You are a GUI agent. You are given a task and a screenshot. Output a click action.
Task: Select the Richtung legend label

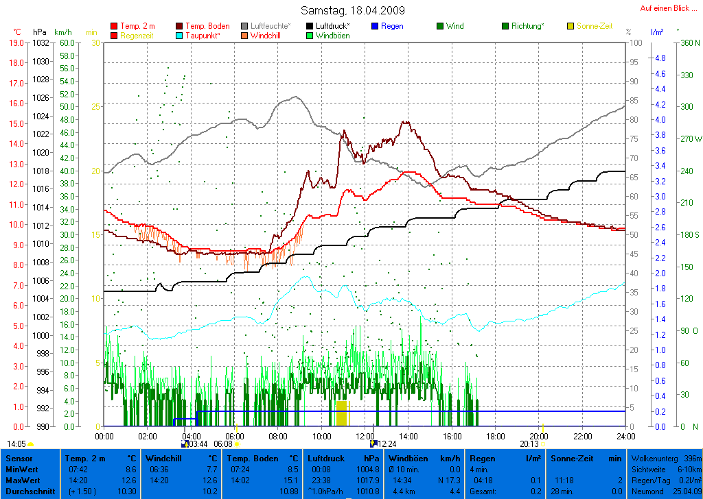[x=527, y=26]
